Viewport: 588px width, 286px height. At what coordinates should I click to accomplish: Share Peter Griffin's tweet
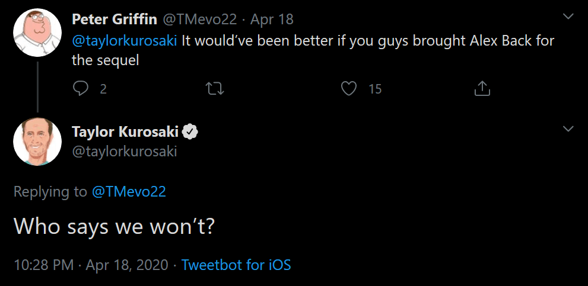pos(482,89)
